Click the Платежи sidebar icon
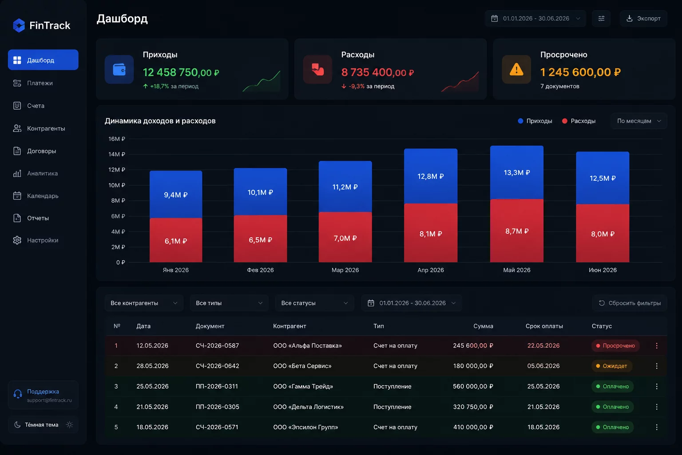The width and height of the screenshot is (682, 455). click(17, 83)
